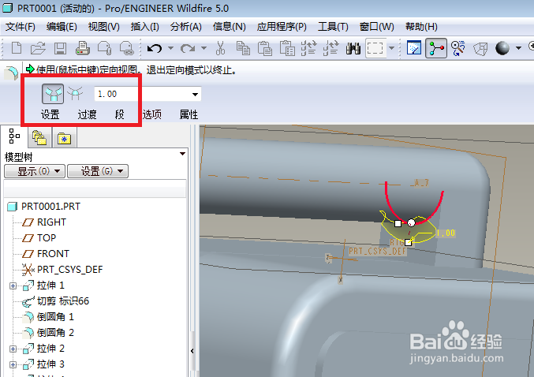Open the 帮助(H) menu
Viewport: 534px width, 377px height.
(421, 27)
